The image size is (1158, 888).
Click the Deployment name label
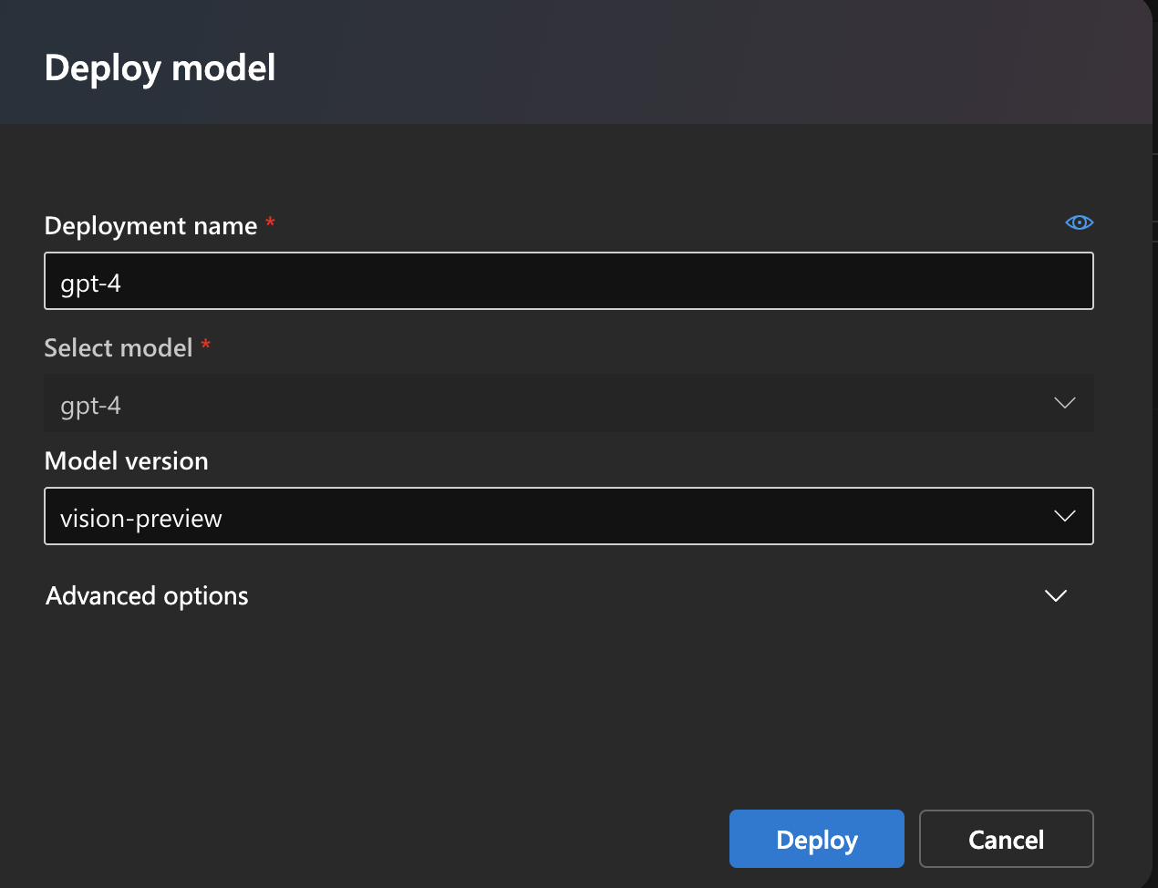(150, 225)
